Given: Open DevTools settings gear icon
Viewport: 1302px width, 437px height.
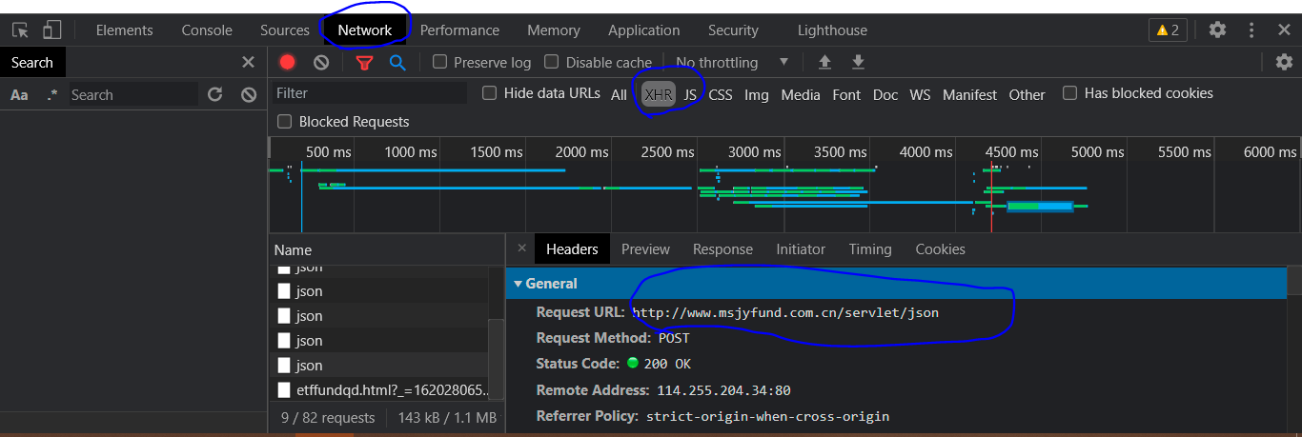Looking at the screenshot, I should (x=1217, y=30).
